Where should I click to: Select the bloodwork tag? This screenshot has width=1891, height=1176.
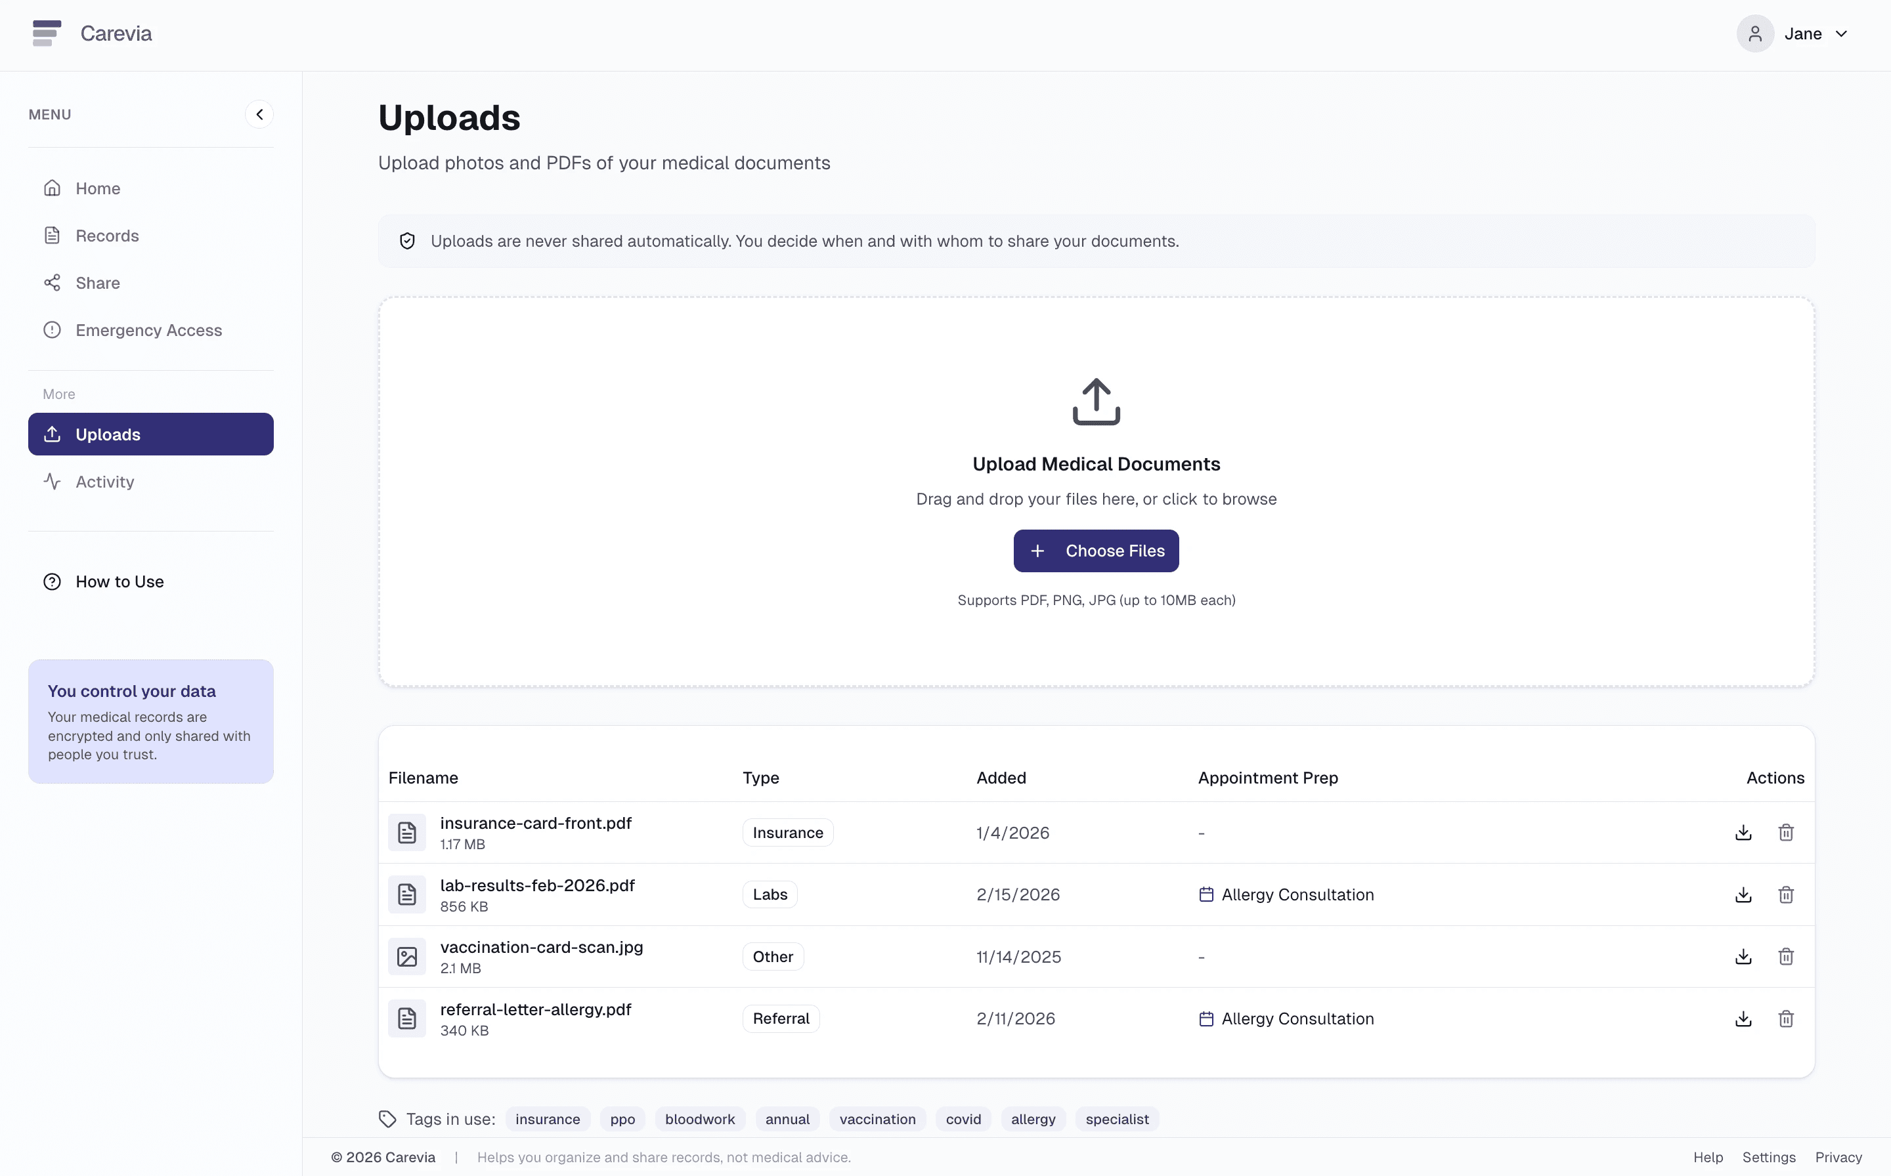tap(699, 1119)
